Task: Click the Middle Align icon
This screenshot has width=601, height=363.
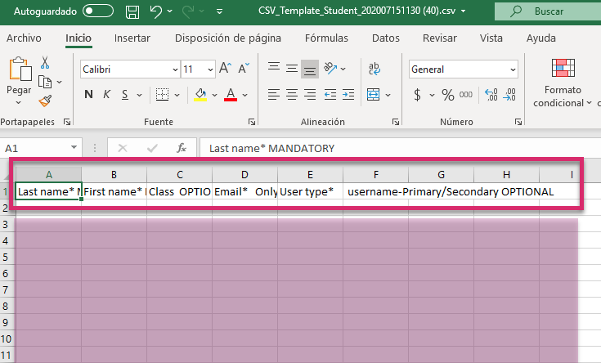Action: coord(292,69)
